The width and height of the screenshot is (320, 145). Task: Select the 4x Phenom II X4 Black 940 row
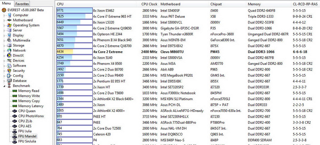[112, 40]
